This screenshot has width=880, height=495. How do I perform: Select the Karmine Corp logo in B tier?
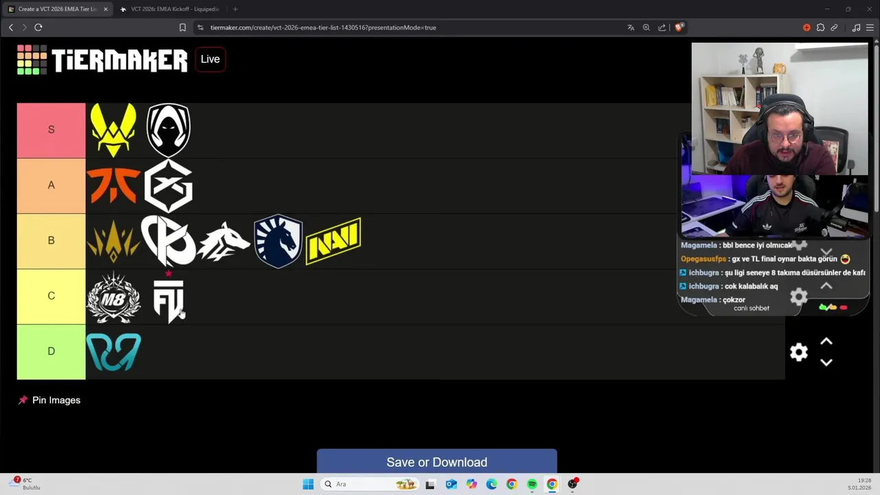click(x=168, y=241)
